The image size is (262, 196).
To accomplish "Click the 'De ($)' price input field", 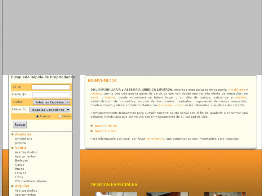I will click(51, 87).
